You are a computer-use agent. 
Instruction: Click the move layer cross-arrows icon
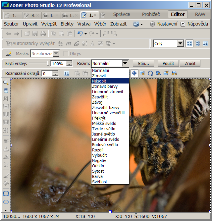pos(134,73)
